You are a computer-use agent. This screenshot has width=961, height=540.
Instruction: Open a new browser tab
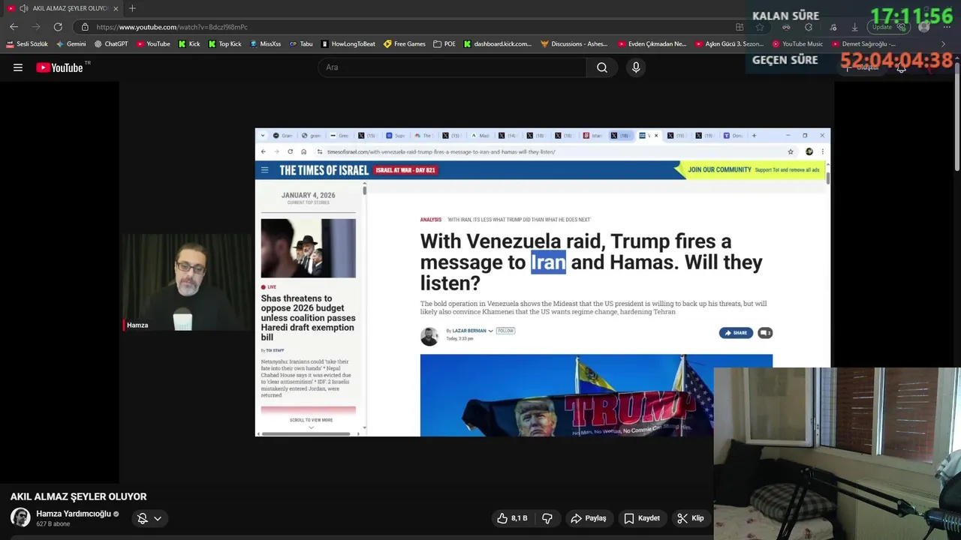coord(132,8)
